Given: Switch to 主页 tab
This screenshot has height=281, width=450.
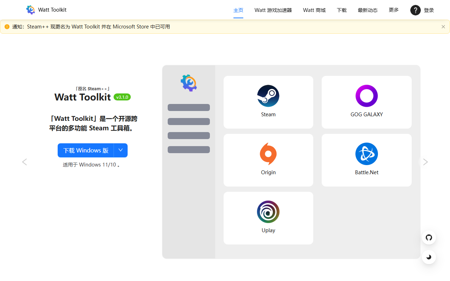Looking at the screenshot, I should [238, 10].
